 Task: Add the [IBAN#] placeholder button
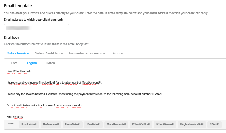tap(215, 124)
